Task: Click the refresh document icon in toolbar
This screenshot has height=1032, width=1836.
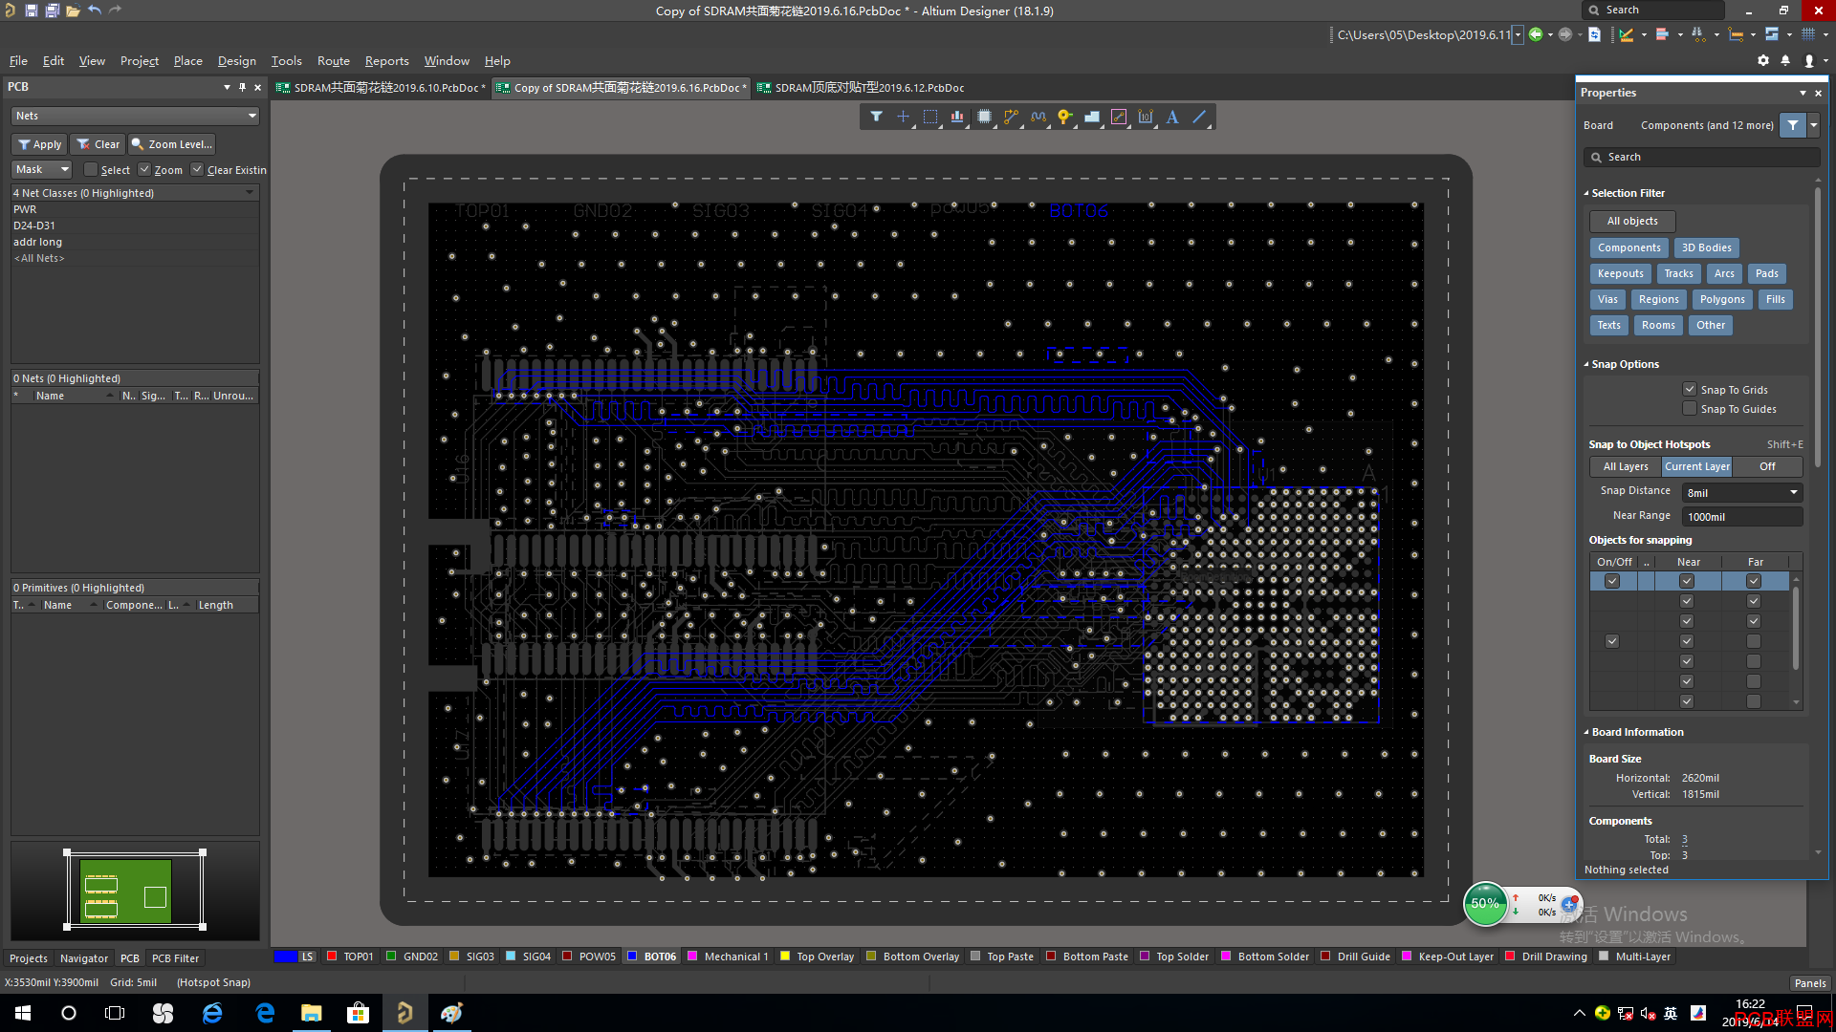Action: (x=1594, y=34)
